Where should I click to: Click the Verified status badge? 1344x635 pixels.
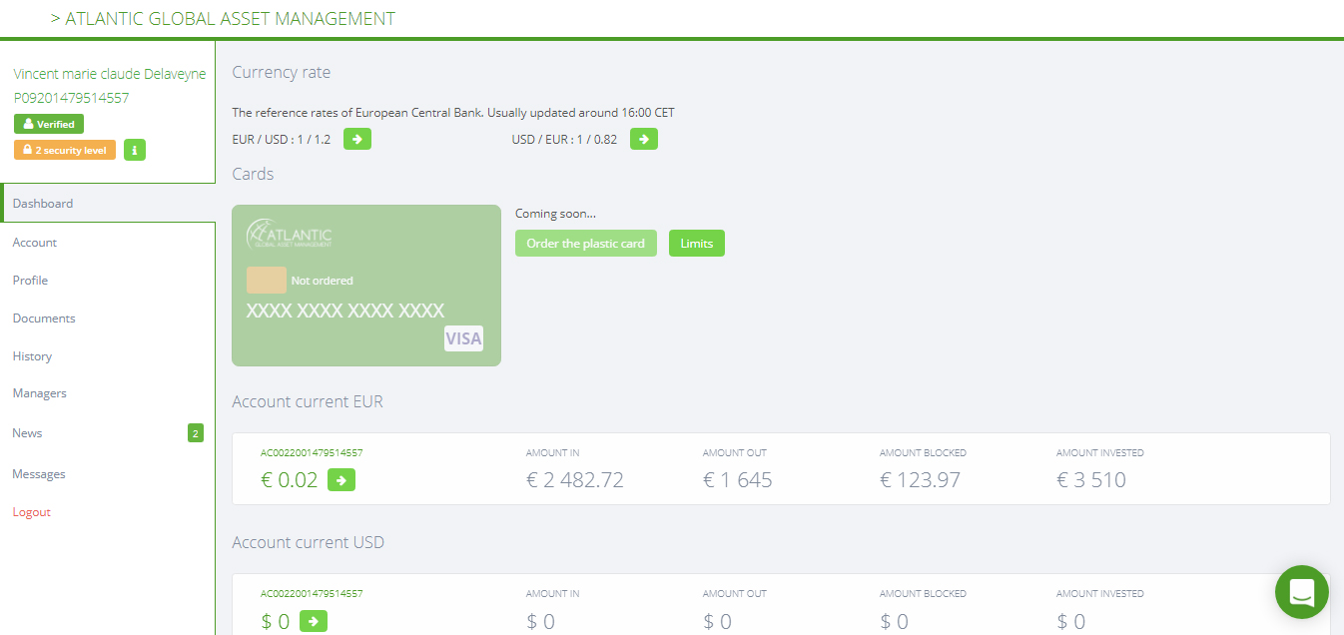[49, 125]
